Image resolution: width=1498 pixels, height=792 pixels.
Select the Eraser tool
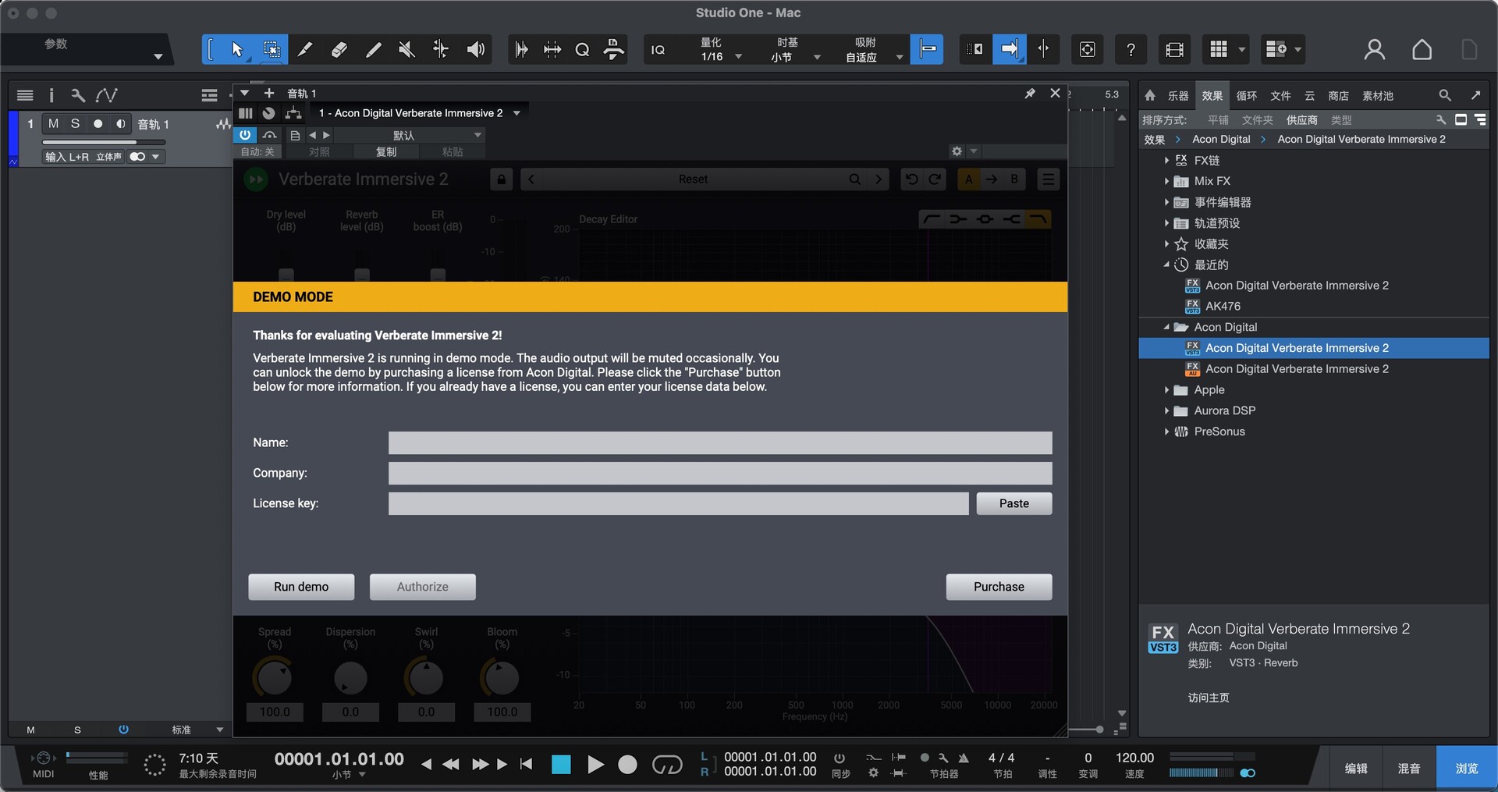click(x=339, y=50)
